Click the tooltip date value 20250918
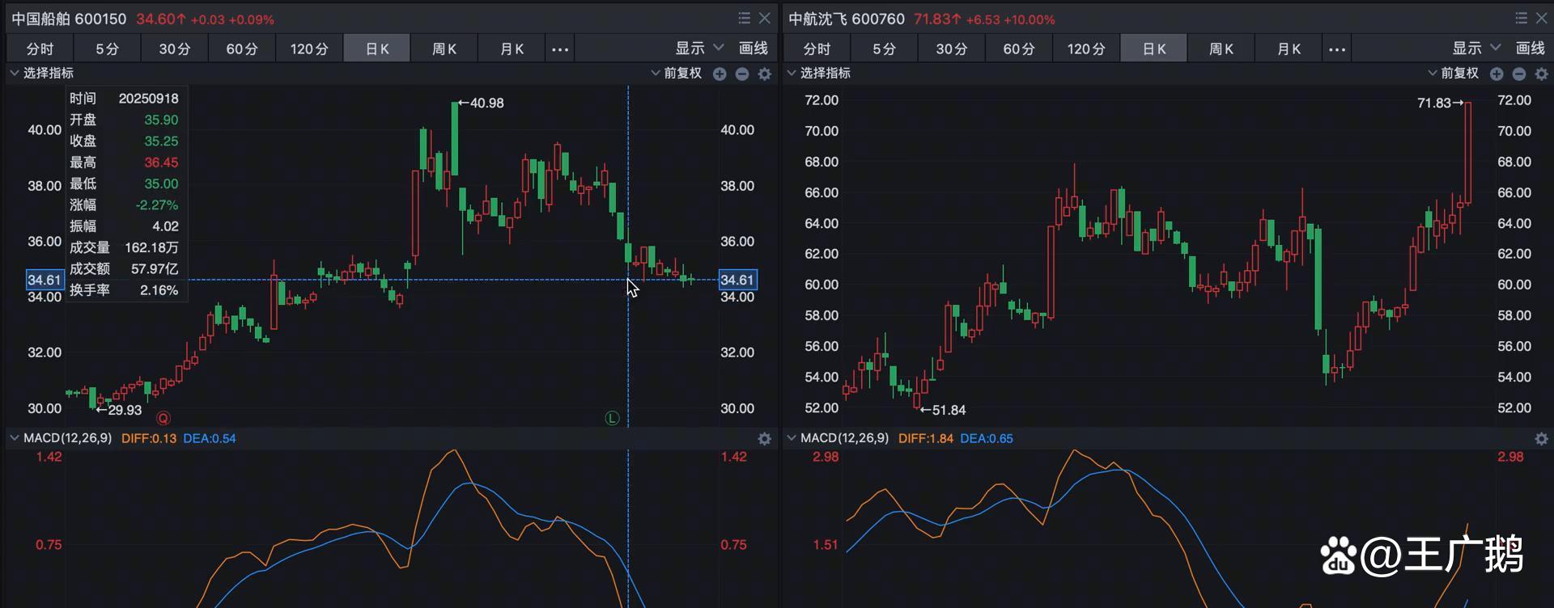The image size is (1554, 608). click(x=148, y=99)
